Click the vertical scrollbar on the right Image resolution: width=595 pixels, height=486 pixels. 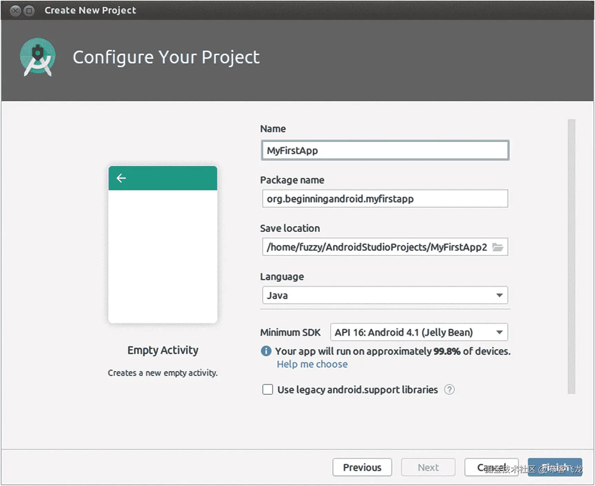click(572, 256)
